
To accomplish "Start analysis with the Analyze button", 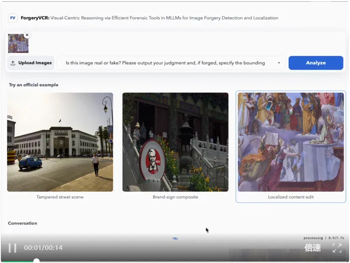I will [315, 63].
